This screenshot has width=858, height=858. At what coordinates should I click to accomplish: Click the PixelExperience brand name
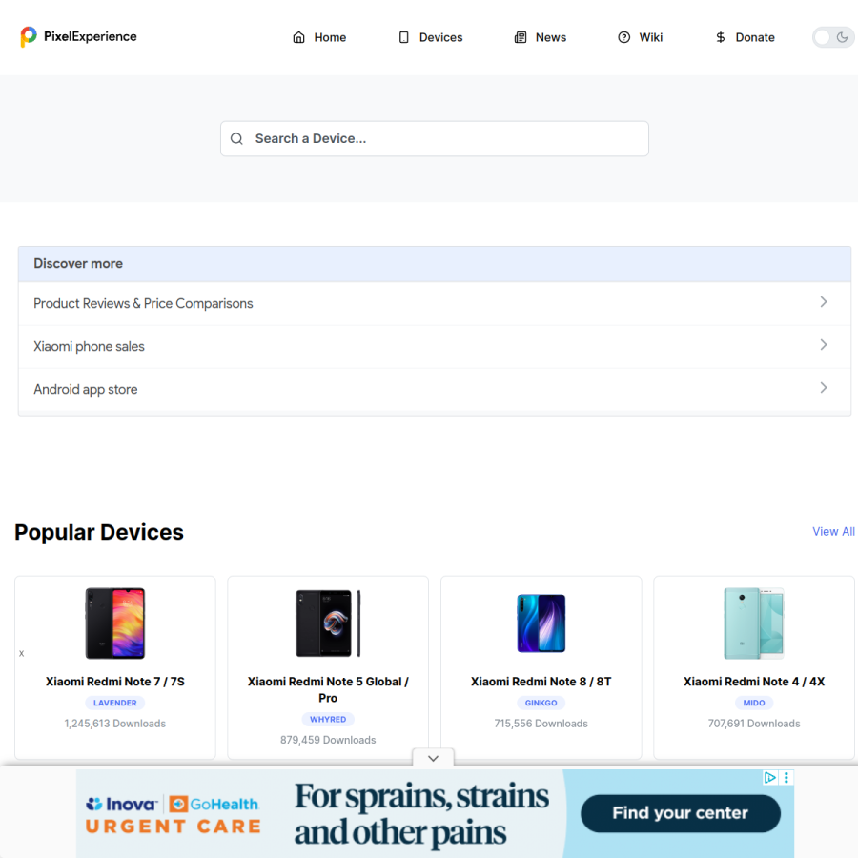coord(91,36)
